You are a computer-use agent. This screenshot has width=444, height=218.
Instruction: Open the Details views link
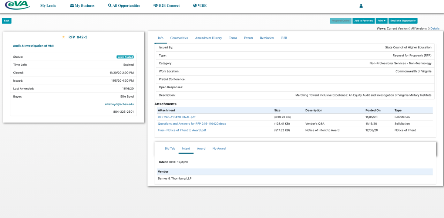coord(435,28)
